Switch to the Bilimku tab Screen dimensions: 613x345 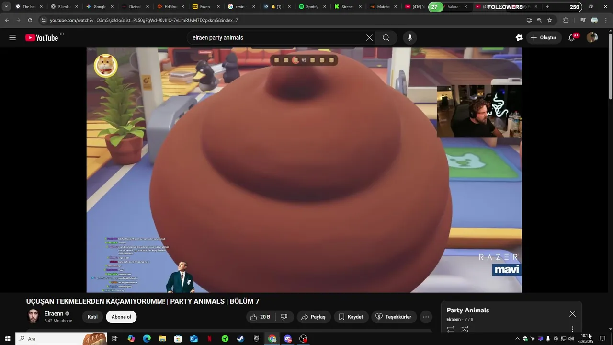click(x=64, y=7)
